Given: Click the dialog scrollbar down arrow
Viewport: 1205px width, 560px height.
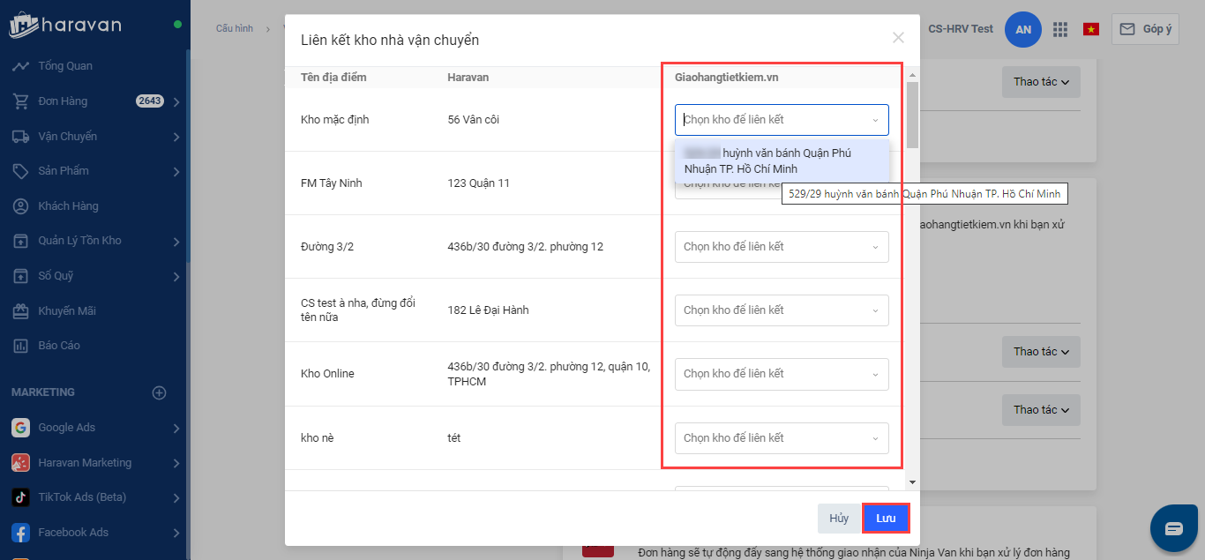Looking at the screenshot, I should (912, 482).
